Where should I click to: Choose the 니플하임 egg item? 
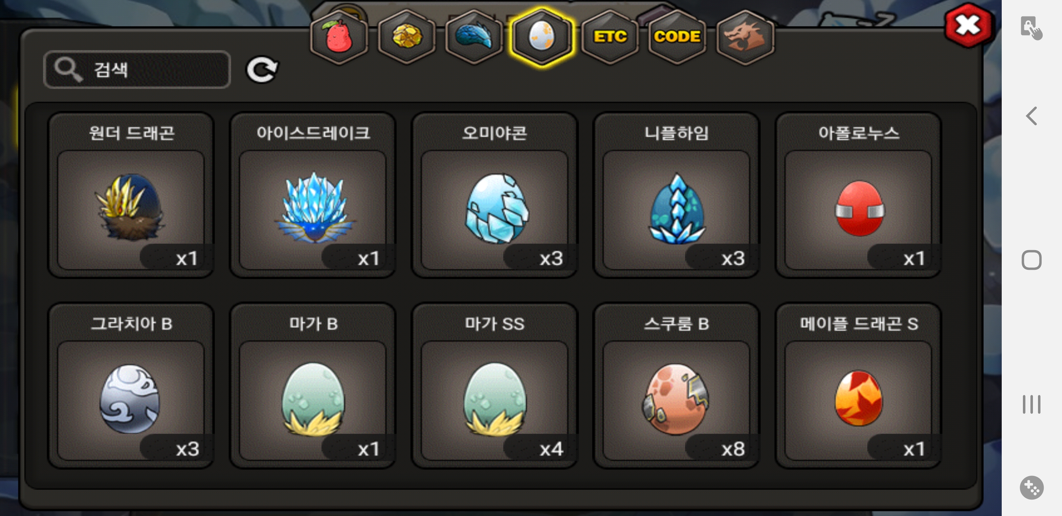tap(677, 195)
